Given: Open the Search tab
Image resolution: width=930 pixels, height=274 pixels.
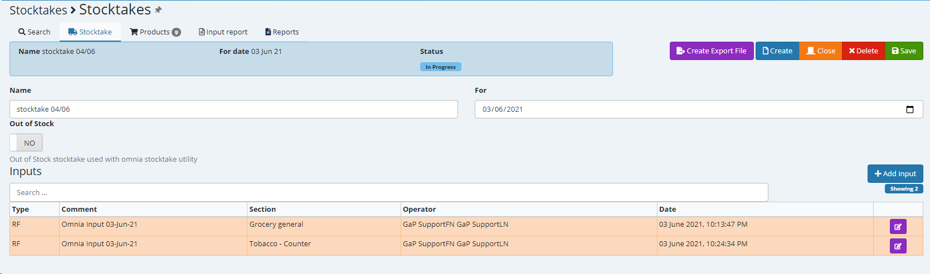Looking at the screenshot, I should [x=35, y=32].
